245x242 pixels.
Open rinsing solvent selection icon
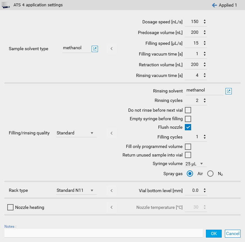[x=229, y=91]
